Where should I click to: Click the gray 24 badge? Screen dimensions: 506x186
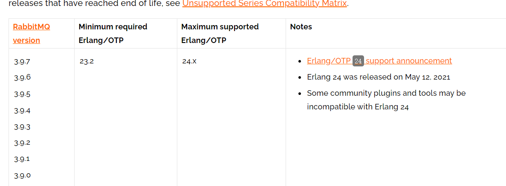[358, 61]
